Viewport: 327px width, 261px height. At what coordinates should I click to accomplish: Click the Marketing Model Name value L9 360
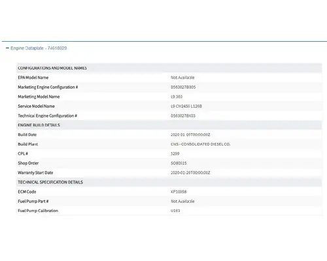pos(177,97)
